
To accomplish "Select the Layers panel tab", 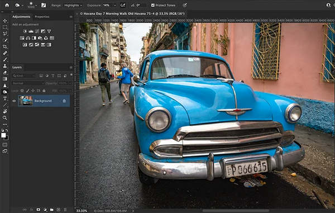I will tap(17, 67).
